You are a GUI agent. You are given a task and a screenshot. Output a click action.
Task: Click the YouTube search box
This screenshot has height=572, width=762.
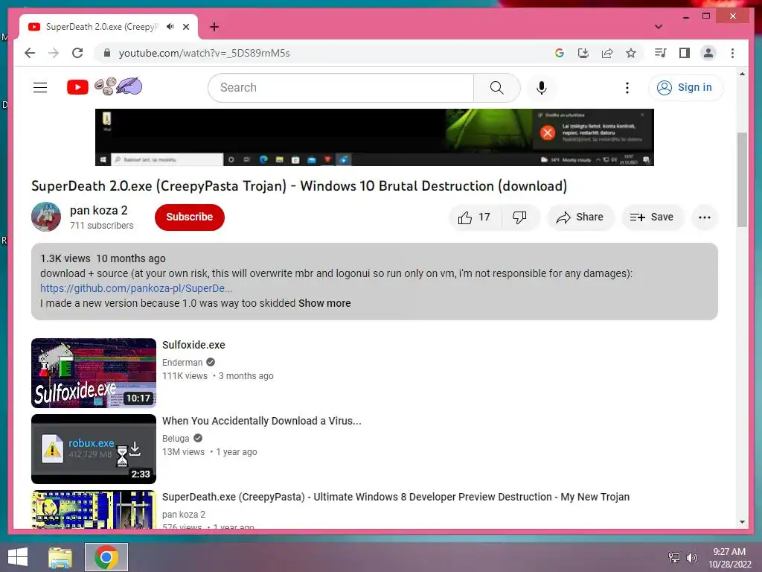pyautogui.click(x=341, y=88)
